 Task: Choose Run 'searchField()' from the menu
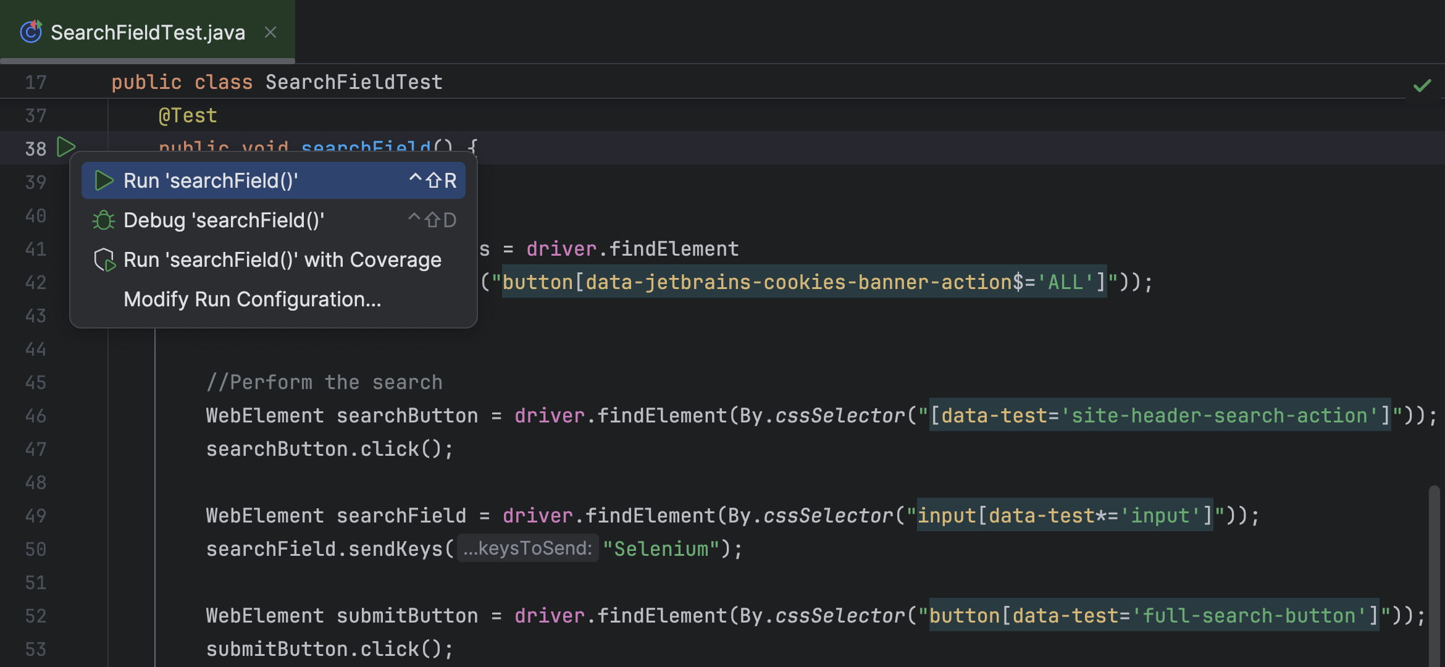(211, 180)
